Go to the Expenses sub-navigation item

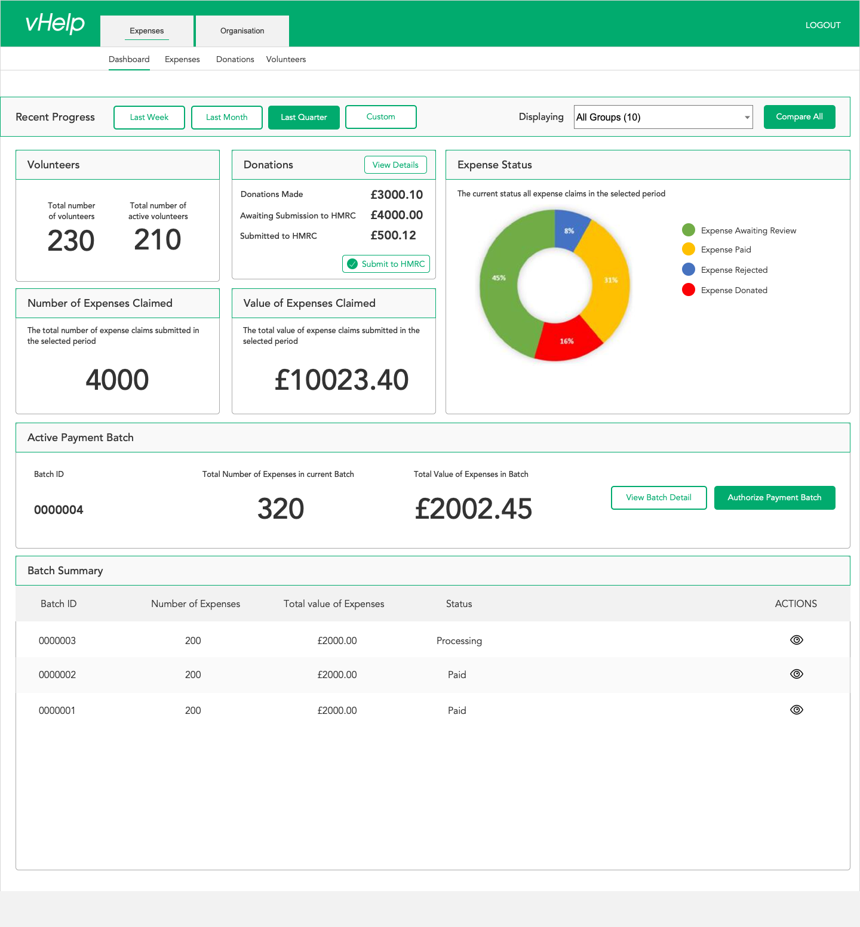click(x=182, y=59)
